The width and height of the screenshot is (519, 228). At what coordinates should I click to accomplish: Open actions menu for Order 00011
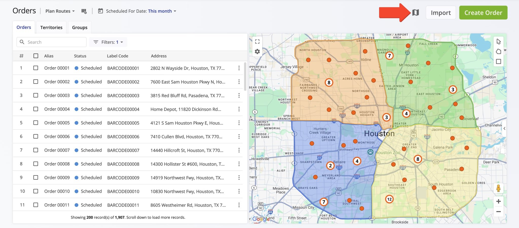[x=239, y=205]
